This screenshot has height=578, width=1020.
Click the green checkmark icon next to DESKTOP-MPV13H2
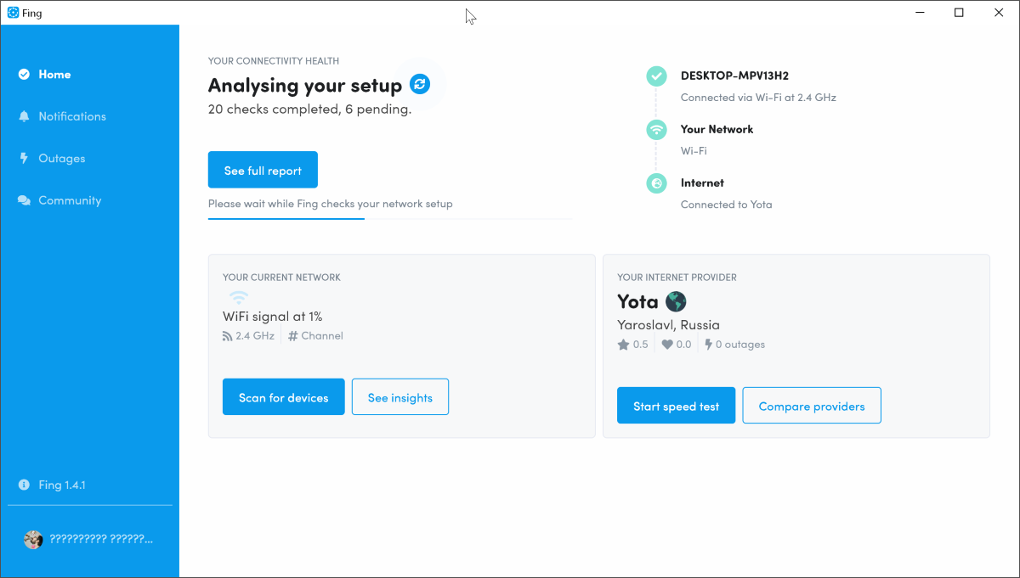pyautogui.click(x=656, y=76)
